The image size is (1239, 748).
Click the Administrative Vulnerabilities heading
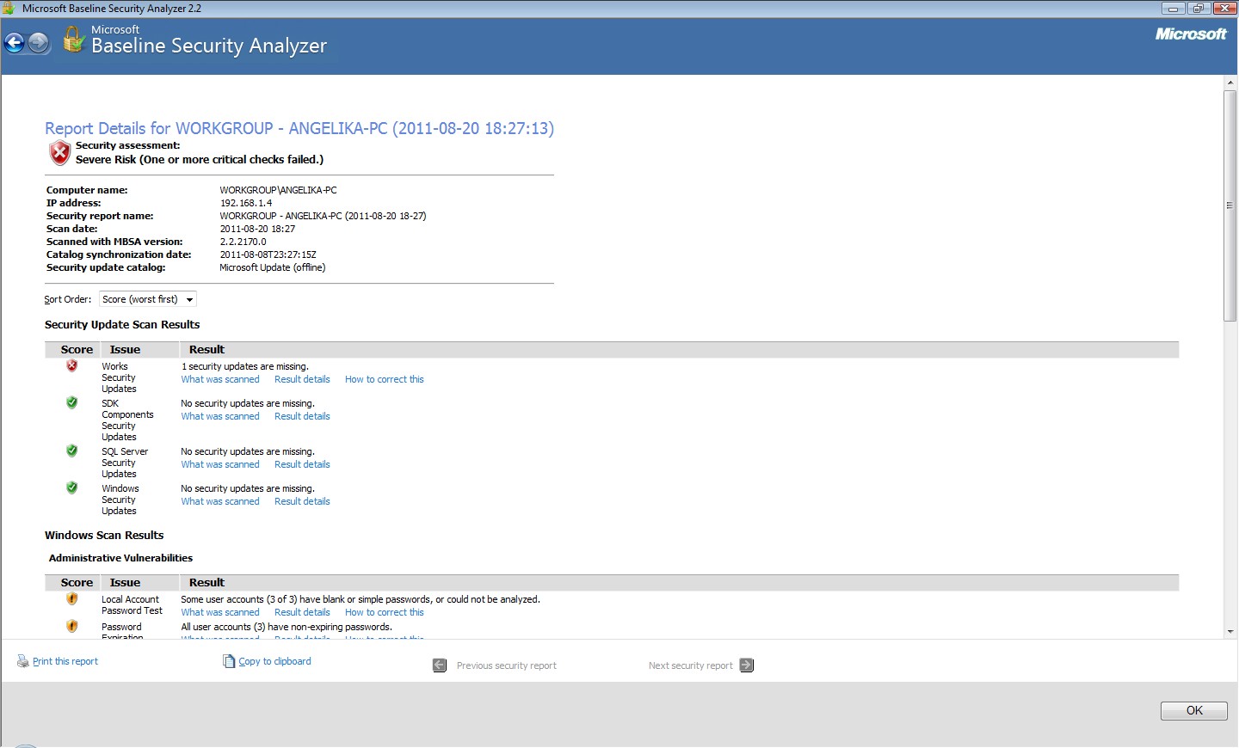120,558
